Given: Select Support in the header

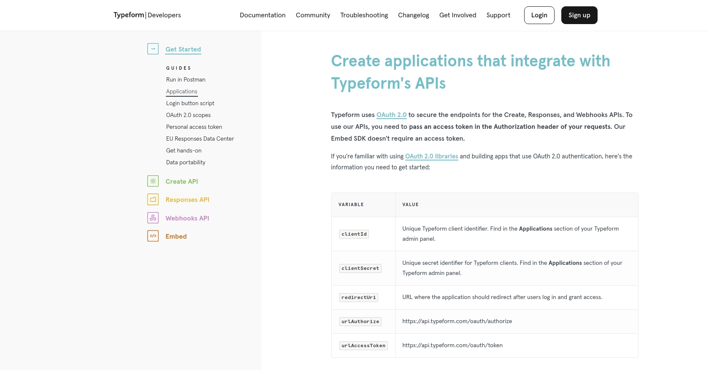Looking at the screenshot, I should [498, 15].
